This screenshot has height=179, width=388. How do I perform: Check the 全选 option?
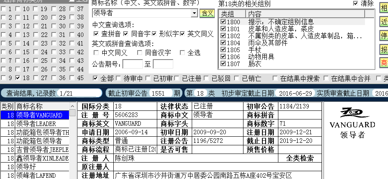182,53
